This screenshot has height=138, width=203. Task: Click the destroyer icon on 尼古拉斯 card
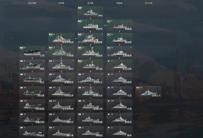tap(109, 61)
